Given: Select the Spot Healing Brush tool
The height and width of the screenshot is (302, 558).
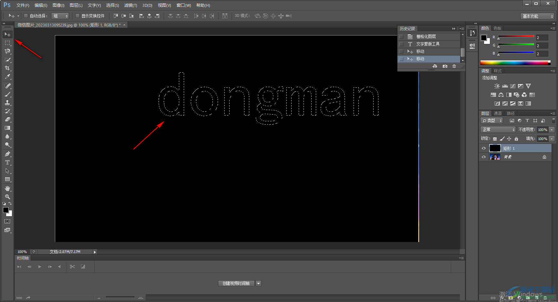Looking at the screenshot, I should [x=7, y=86].
